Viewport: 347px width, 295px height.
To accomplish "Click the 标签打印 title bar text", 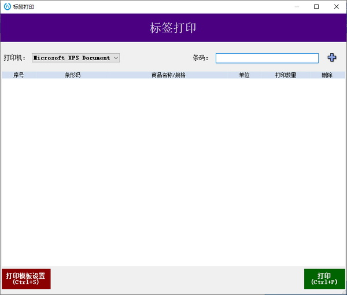I will coord(23,6).
